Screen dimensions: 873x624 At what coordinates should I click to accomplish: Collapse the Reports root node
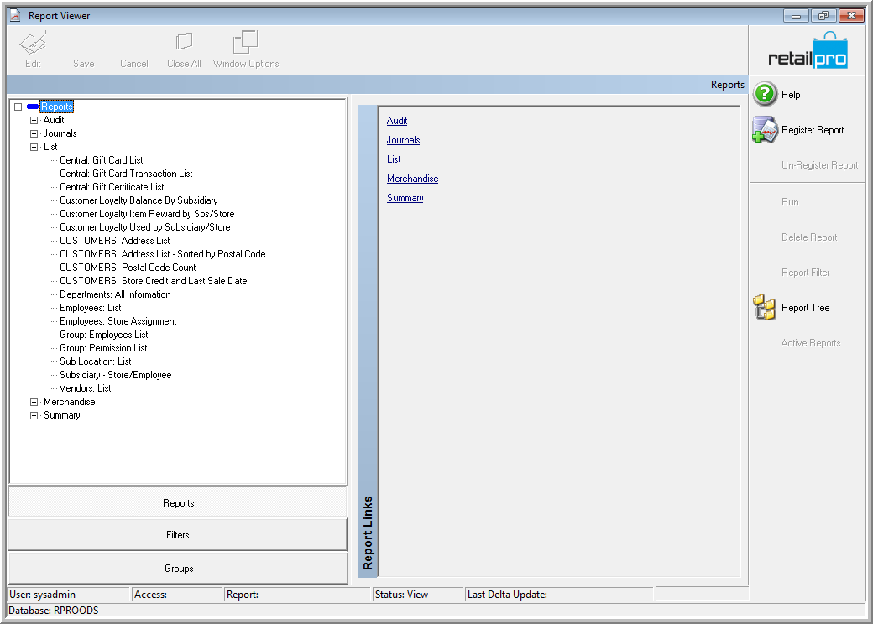click(x=18, y=107)
